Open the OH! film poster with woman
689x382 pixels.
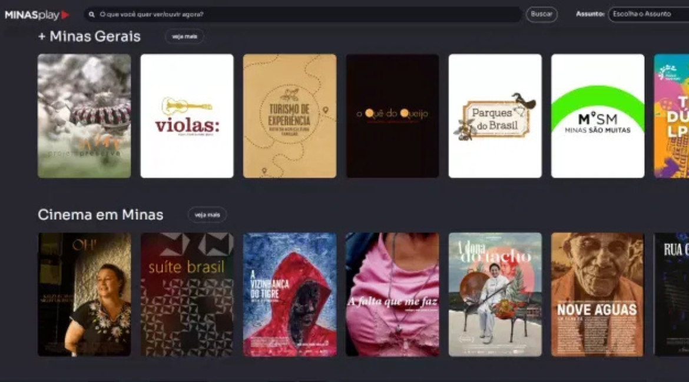coord(84,294)
